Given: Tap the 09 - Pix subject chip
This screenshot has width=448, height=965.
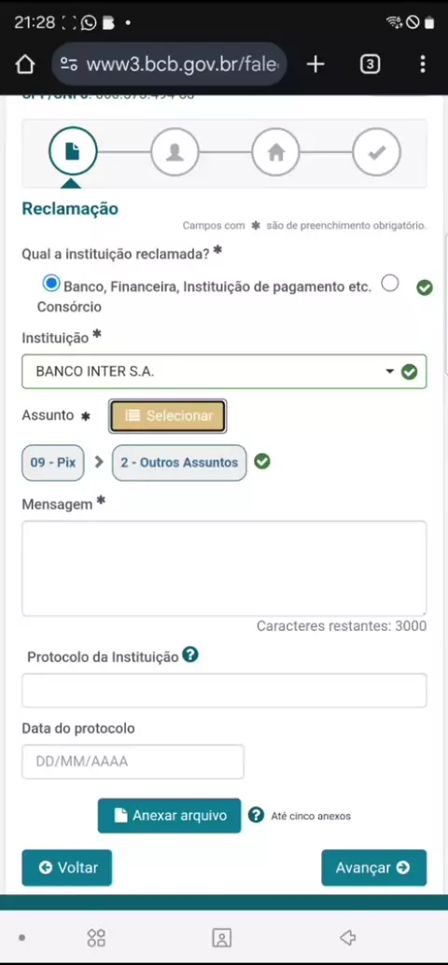Looking at the screenshot, I should pyautogui.click(x=53, y=462).
